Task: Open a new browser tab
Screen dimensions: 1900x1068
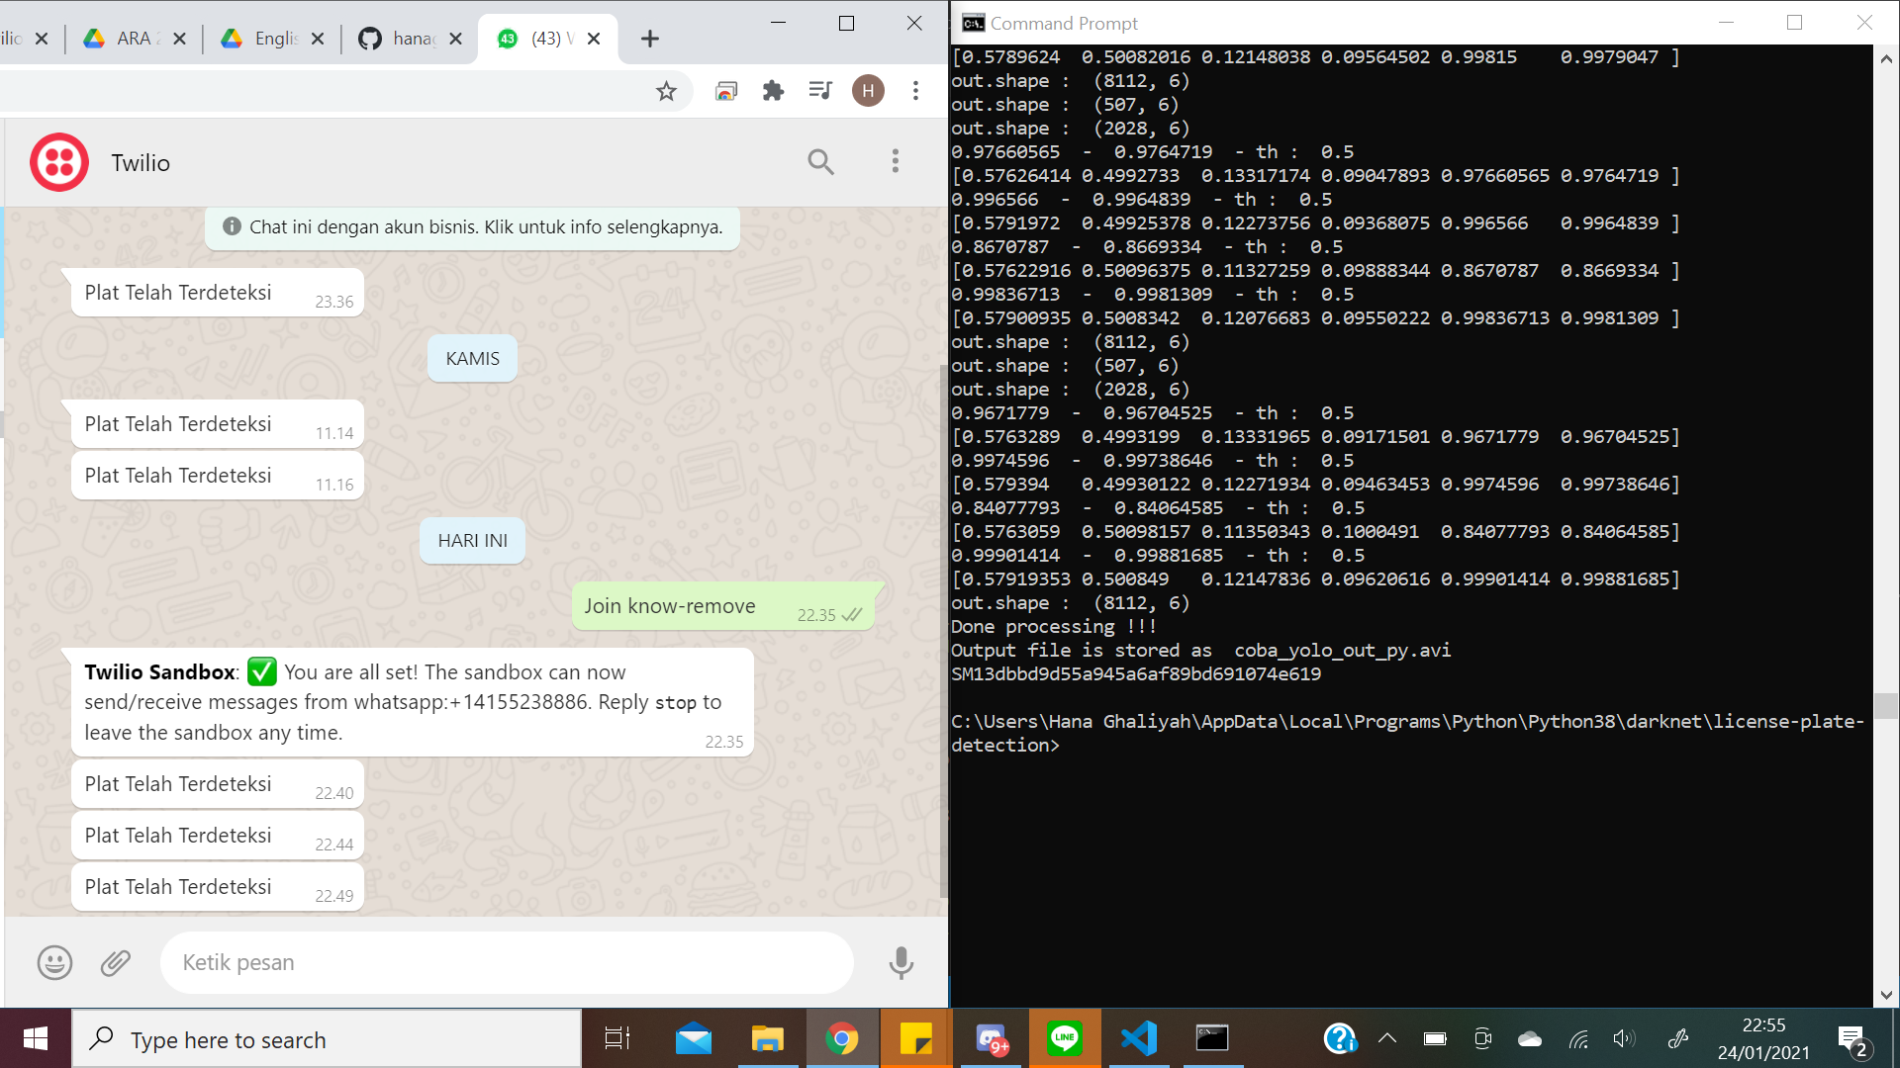Action: click(x=649, y=39)
